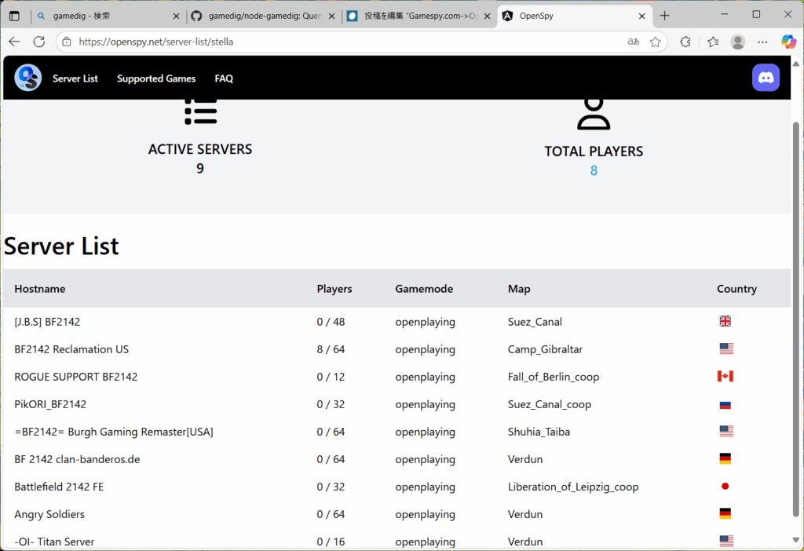The width and height of the screenshot is (804, 551).
Task: Close the Gamespy.com post editing tab
Action: 487,16
